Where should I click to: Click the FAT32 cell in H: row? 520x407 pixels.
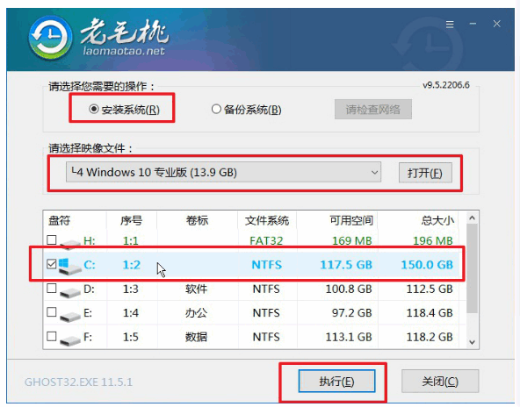[x=266, y=240]
